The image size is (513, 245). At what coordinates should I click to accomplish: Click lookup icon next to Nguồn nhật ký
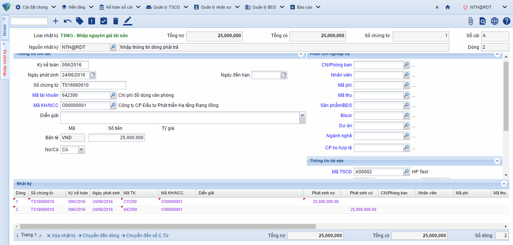click(x=113, y=47)
